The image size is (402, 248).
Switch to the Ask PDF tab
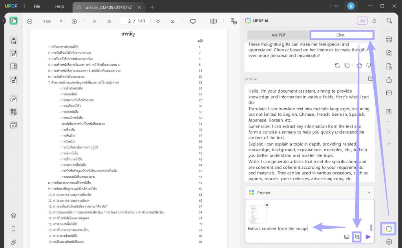278,35
